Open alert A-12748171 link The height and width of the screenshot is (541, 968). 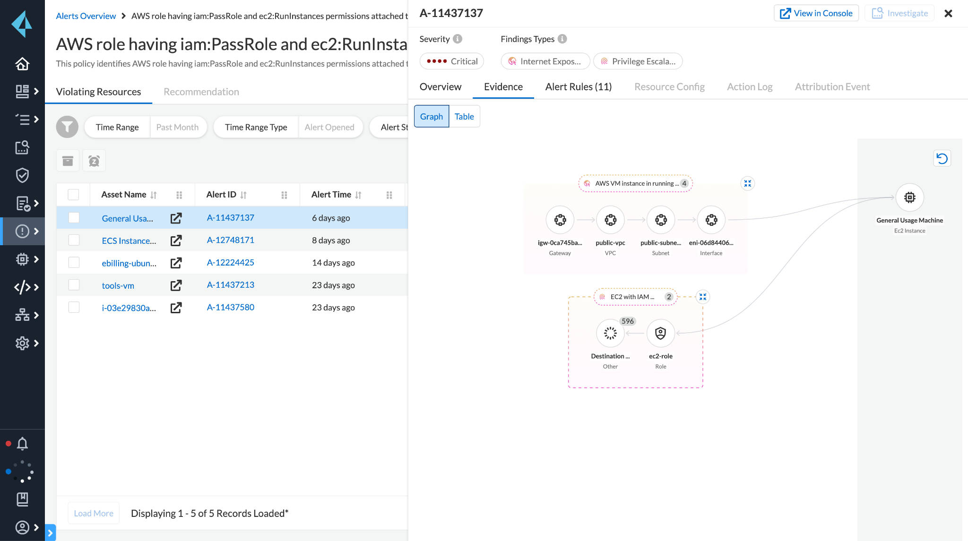tap(230, 240)
